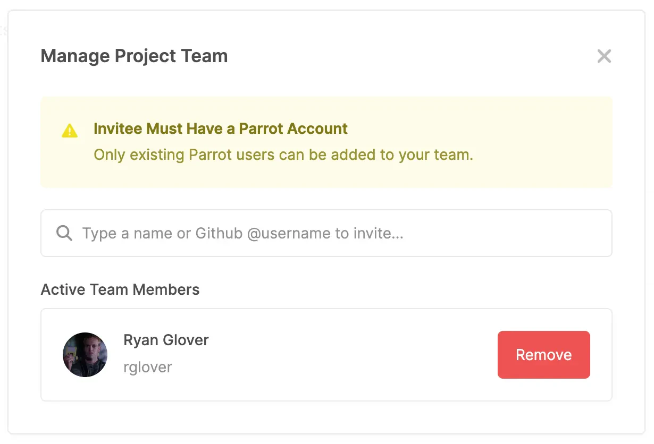Click Ryan Glover's profile picture
This screenshot has height=444, width=654.
[85, 354]
